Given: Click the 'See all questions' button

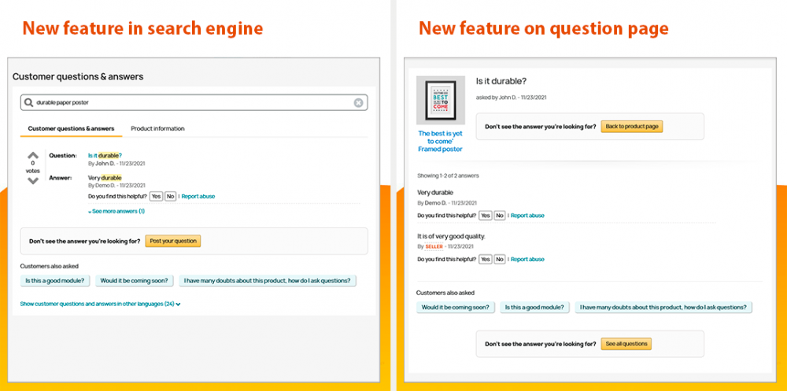Looking at the screenshot, I should point(626,344).
